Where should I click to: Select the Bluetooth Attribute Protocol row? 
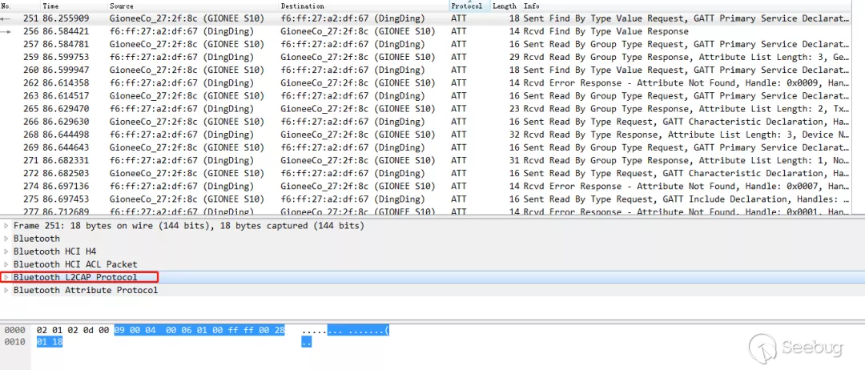pos(432,290)
